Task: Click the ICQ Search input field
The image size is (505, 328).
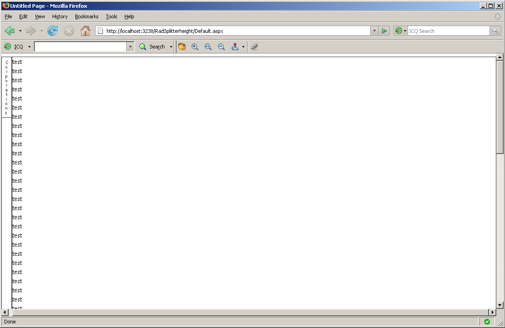Action: pyautogui.click(x=448, y=31)
